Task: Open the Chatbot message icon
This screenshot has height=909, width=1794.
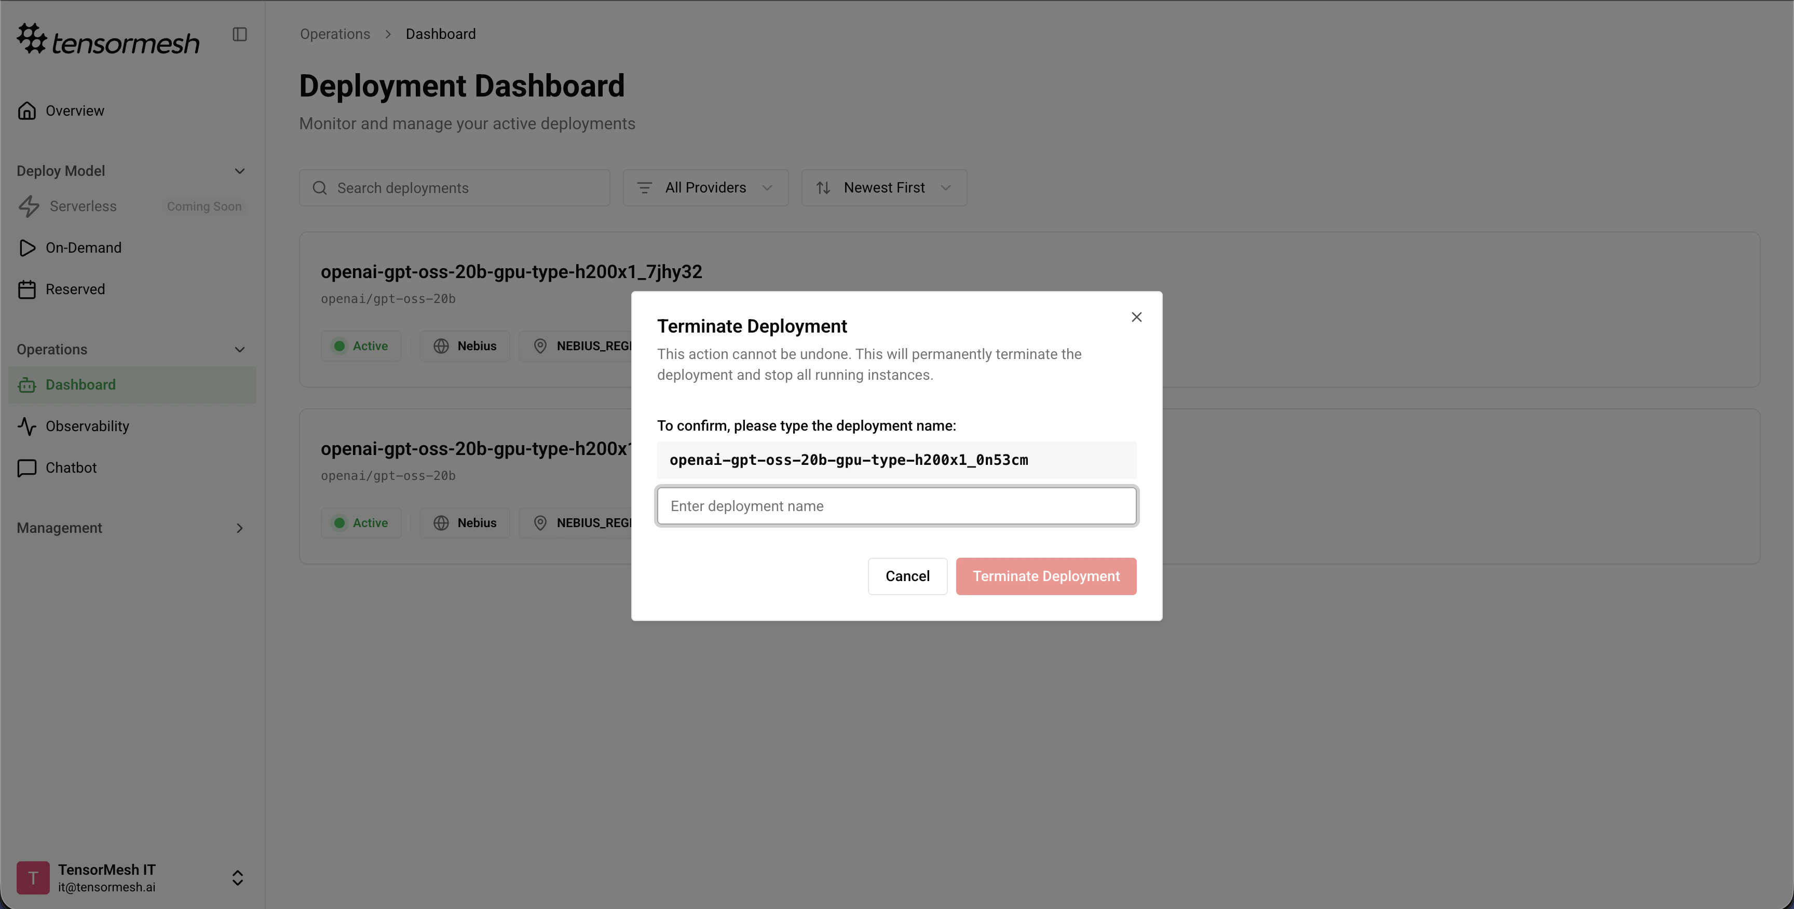Action: point(27,467)
